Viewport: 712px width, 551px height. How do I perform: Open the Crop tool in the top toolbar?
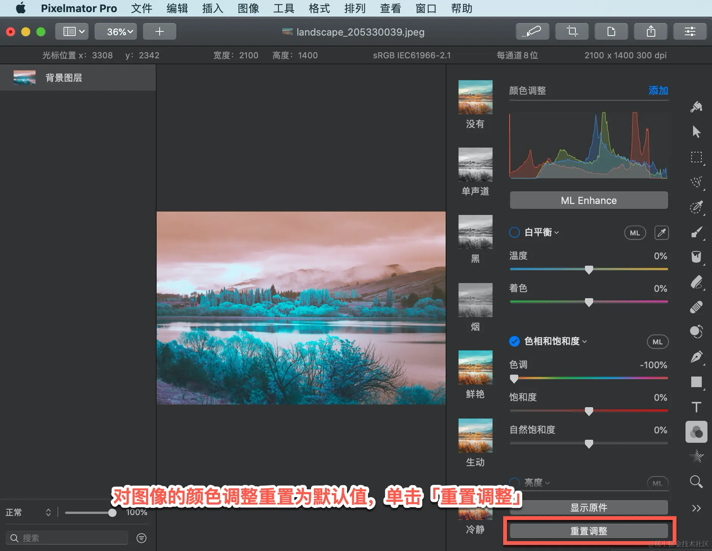[x=572, y=31]
